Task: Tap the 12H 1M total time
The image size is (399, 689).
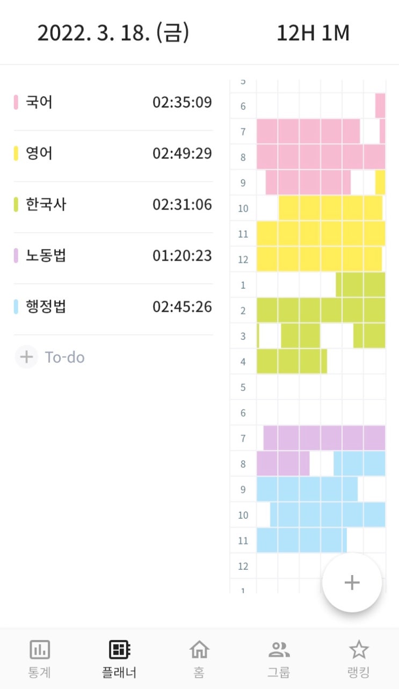Action: pyautogui.click(x=313, y=33)
